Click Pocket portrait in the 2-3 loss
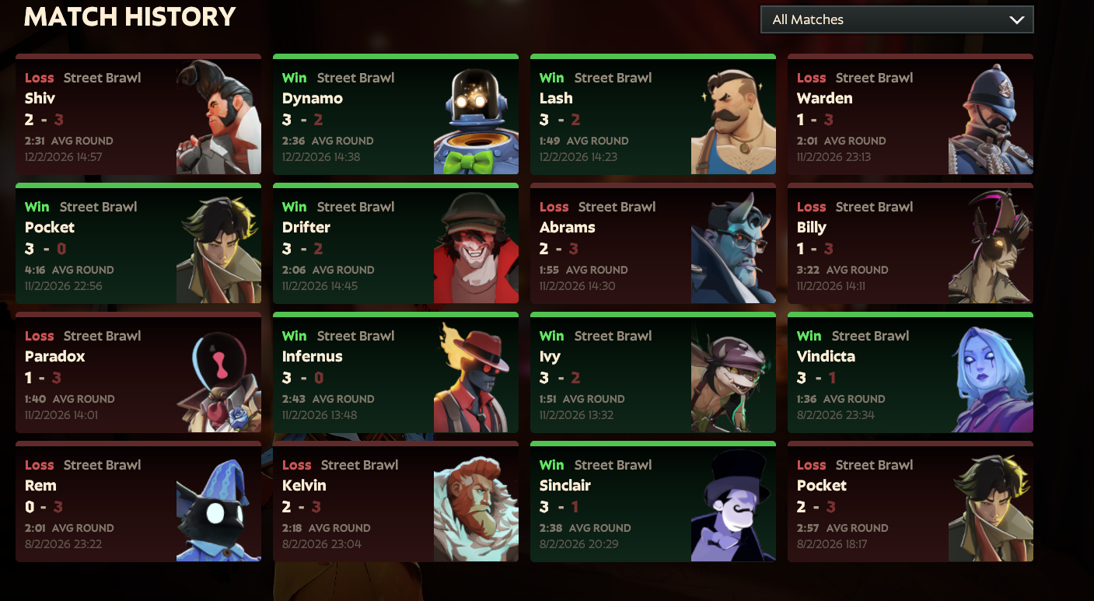This screenshot has width=1094, height=601. coord(991,504)
